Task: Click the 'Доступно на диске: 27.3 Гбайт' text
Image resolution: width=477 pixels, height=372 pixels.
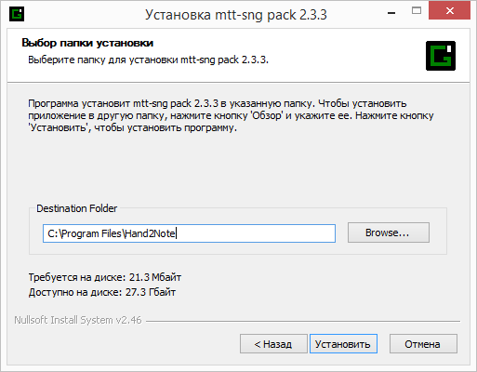Action: coord(102,292)
